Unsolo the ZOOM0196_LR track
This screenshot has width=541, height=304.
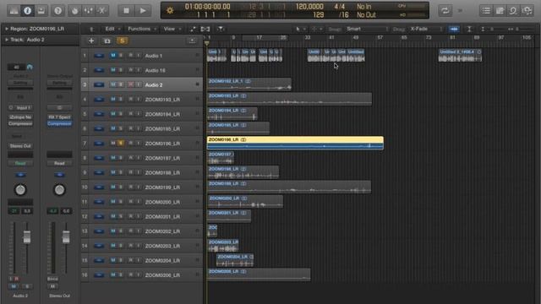click(x=121, y=143)
